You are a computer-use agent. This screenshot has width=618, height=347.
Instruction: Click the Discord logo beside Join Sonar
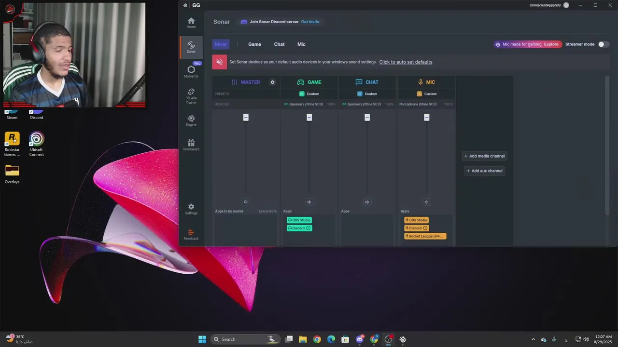(244, 22)
